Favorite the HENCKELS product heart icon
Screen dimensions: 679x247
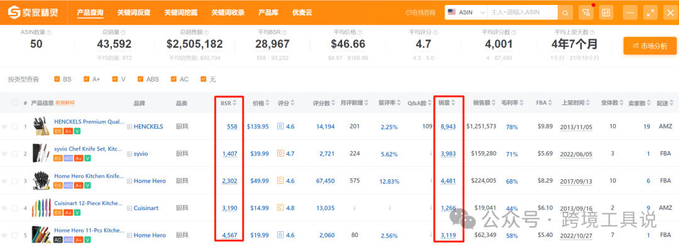click(4, 127)
